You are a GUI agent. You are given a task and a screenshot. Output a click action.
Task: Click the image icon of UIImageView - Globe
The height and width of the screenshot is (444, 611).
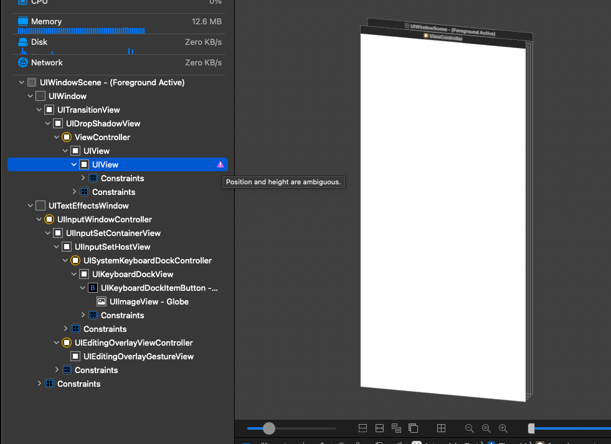102,301
